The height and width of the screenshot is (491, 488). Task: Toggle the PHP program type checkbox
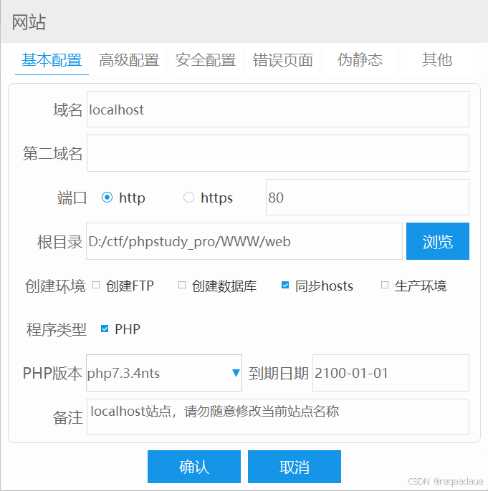(x=105, y=329)
